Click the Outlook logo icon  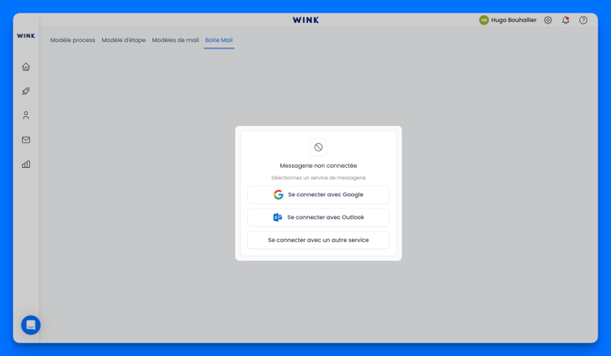click(277, 217)
